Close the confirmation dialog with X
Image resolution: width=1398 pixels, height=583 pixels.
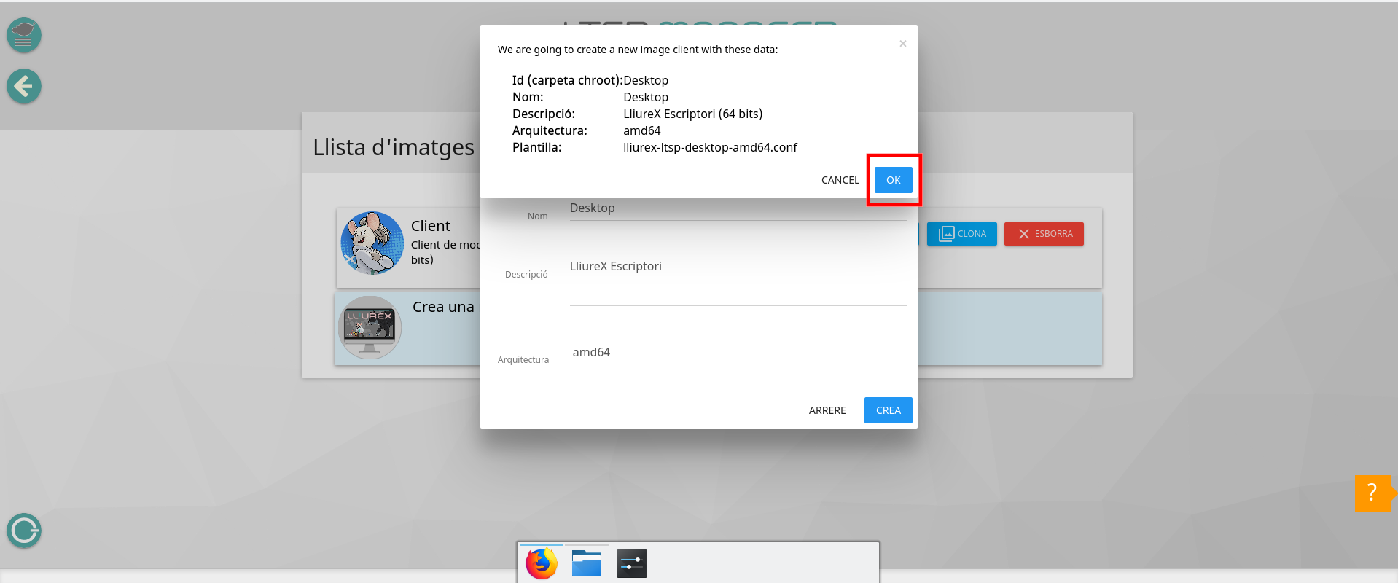[902, 44]
